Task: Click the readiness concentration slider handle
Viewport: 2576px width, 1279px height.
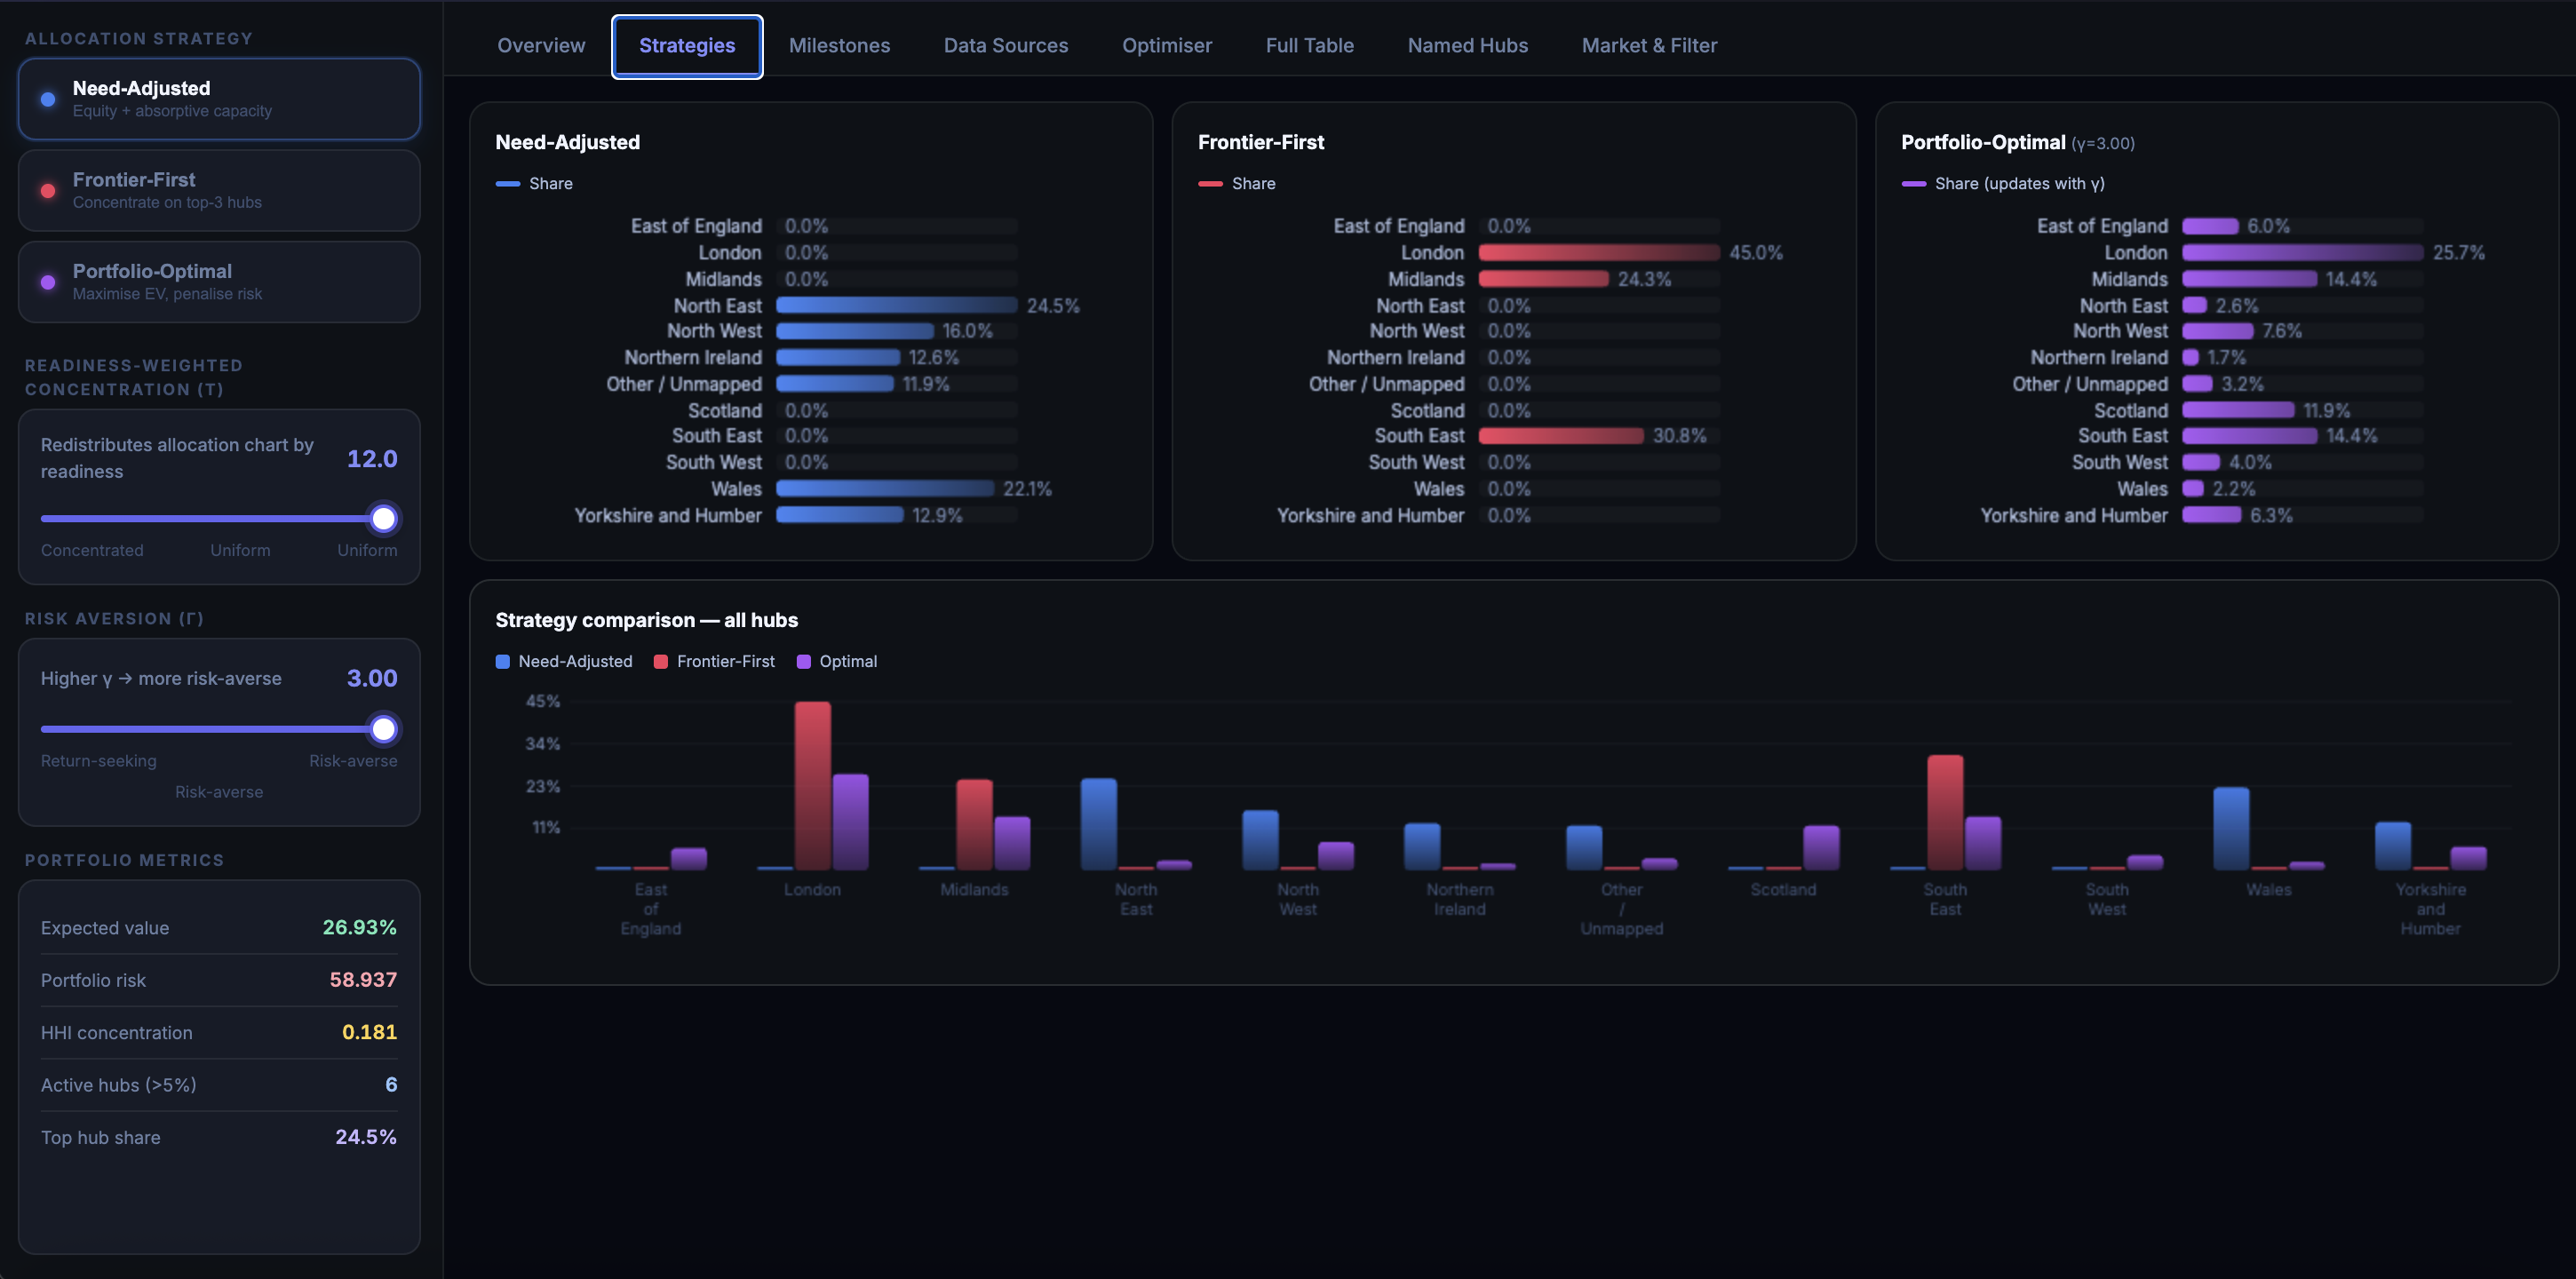Action: [x=383, y=519]
